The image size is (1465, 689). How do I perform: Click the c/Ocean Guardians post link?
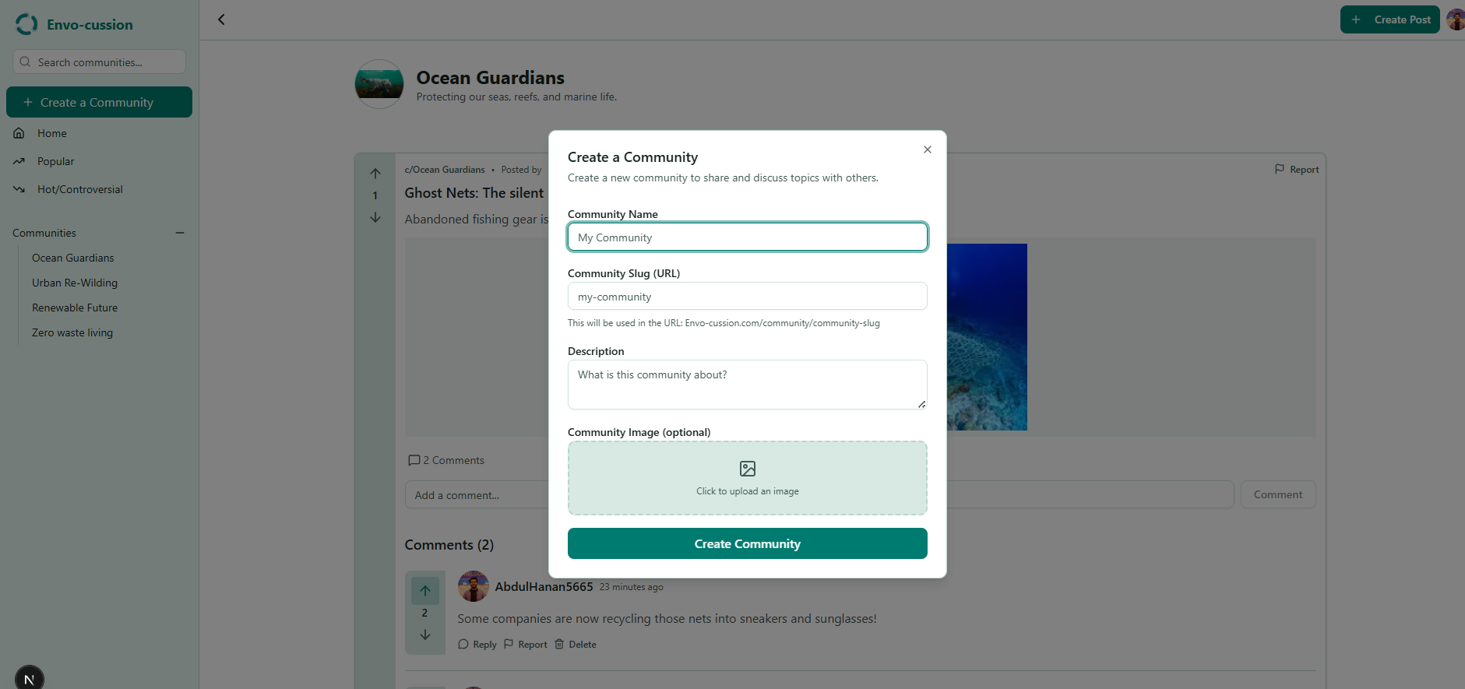[445, 169]
